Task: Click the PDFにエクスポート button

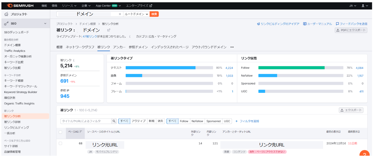Action: 351,30
